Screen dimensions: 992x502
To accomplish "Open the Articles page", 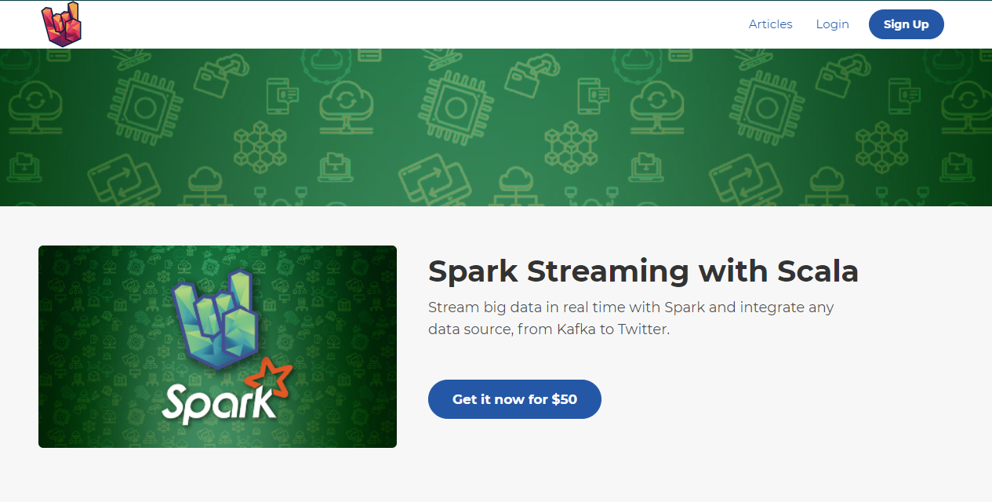I will (x=770, y=24).
